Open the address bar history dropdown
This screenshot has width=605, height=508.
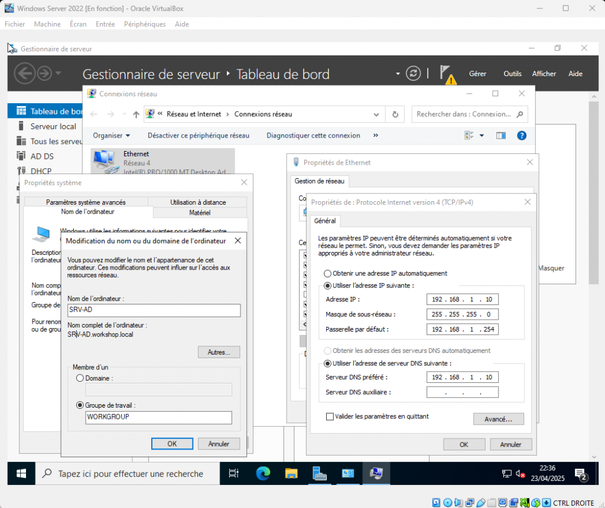(x=377, y=114)
